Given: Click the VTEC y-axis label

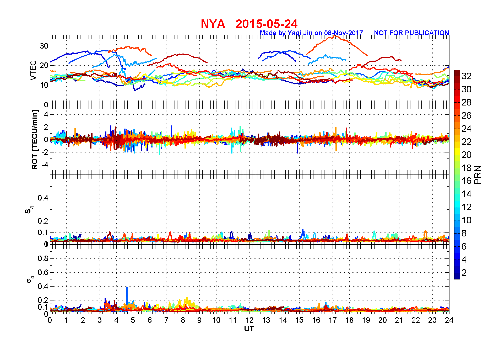Looking at the screenshot, I should tap(33, 70).
